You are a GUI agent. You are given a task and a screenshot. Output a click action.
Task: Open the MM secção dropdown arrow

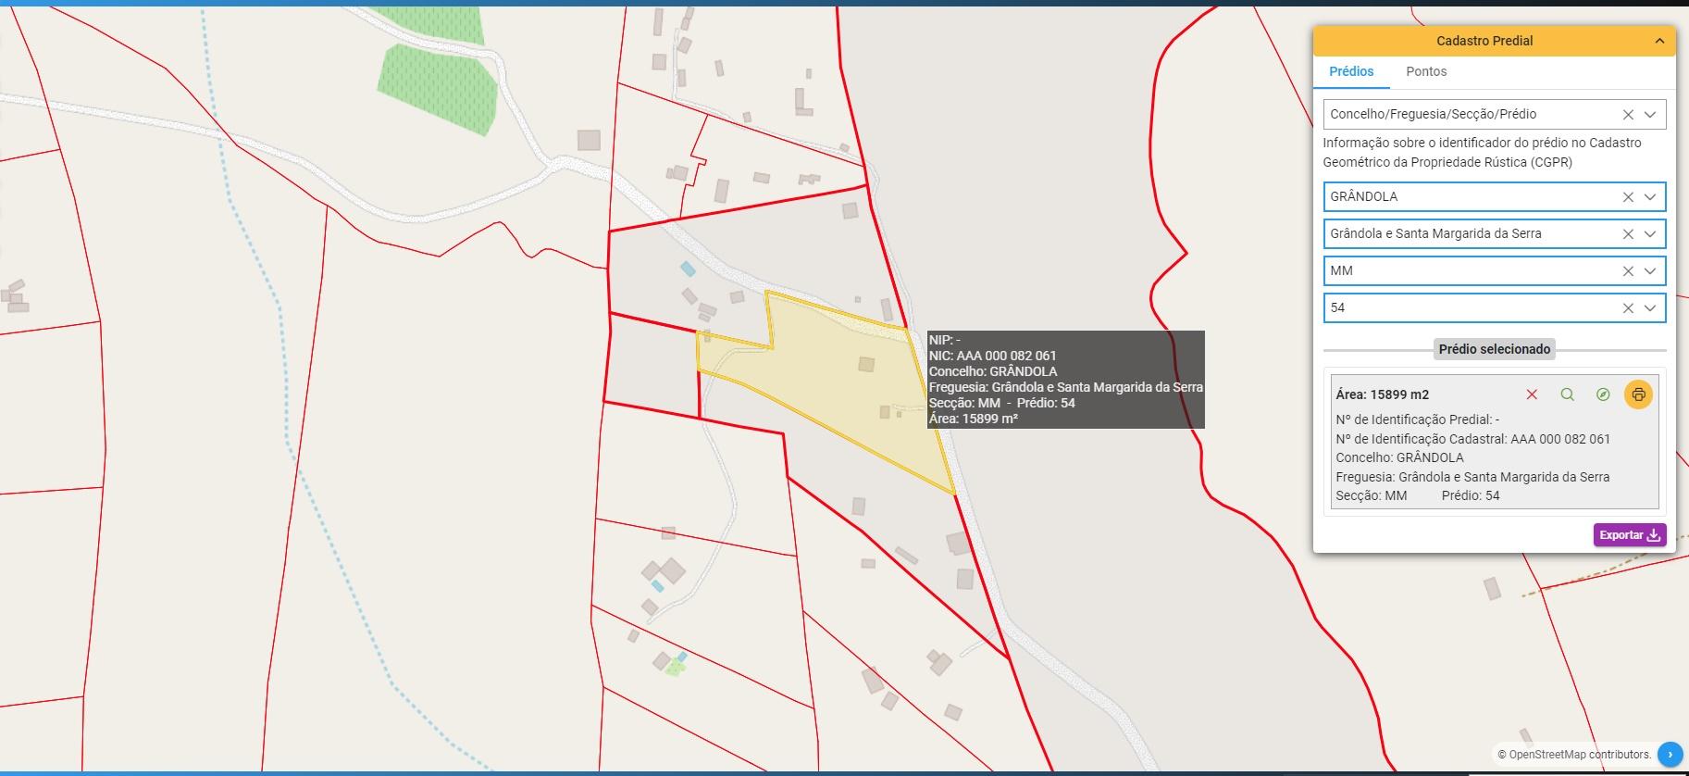pos(1650,271)
